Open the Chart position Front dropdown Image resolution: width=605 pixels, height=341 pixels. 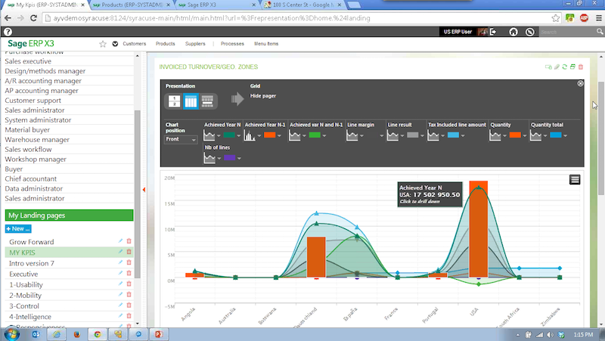point(181,140)
